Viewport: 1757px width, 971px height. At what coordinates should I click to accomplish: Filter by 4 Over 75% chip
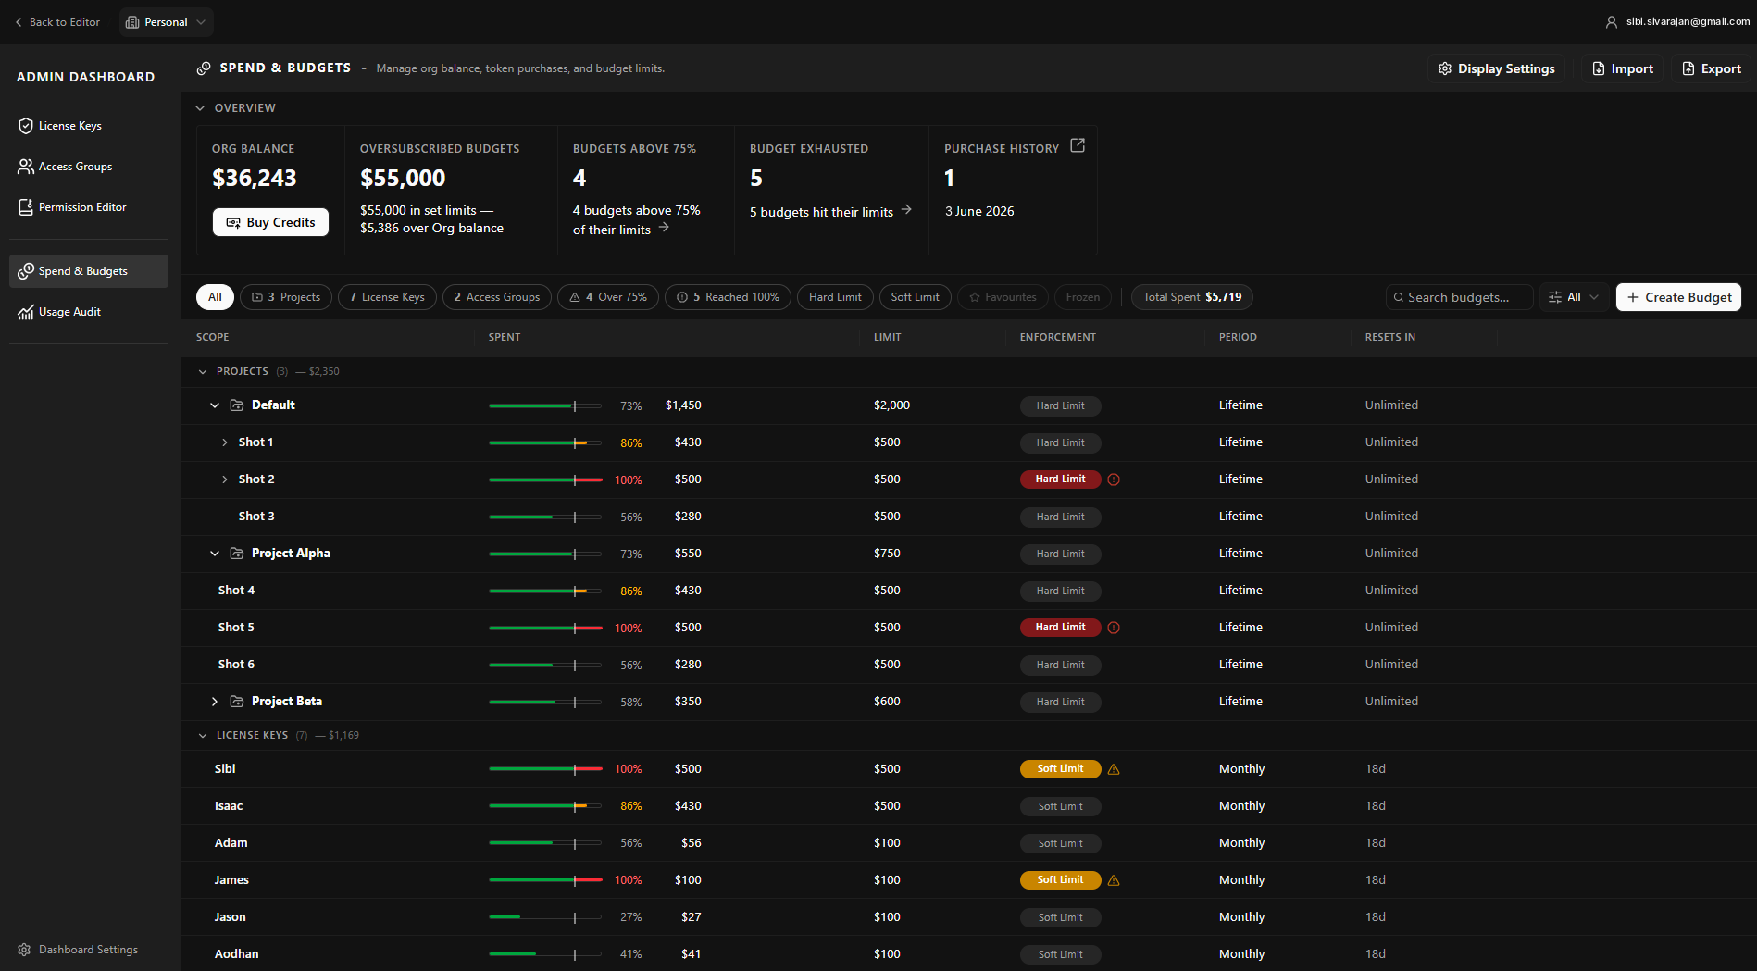click(608, 297)
